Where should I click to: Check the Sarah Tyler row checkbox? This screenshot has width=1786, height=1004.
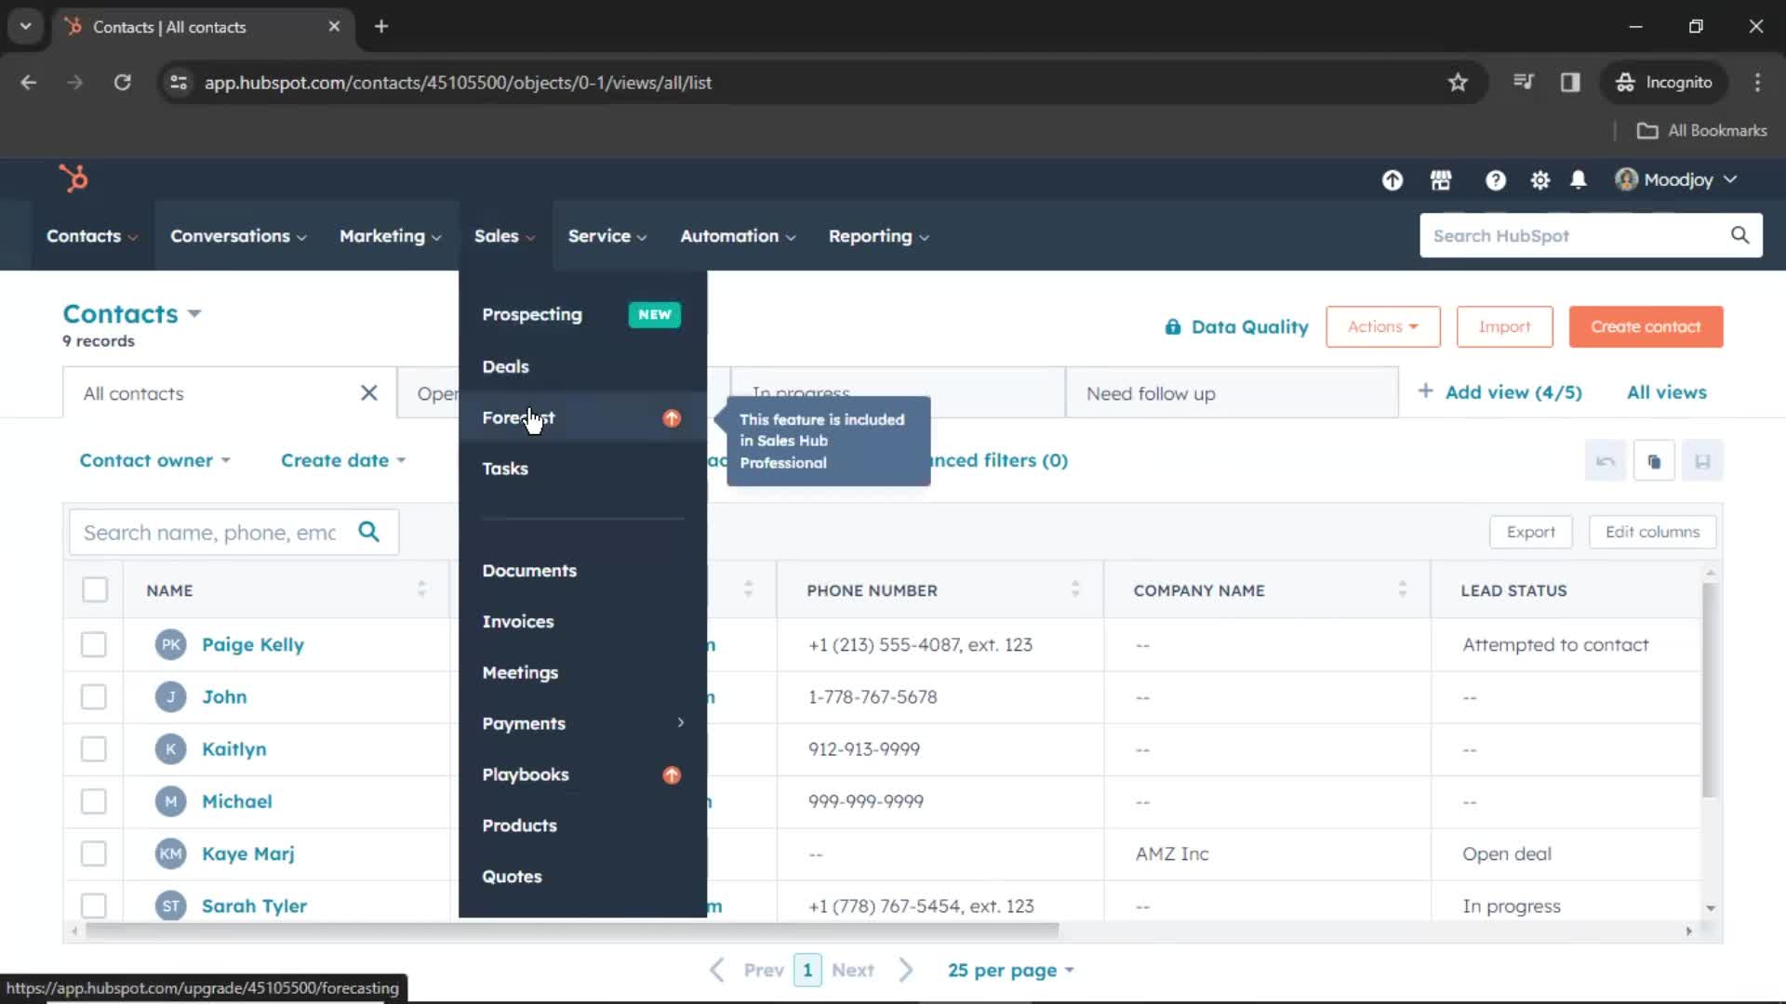click(x=94, y=905)
